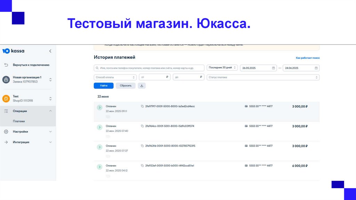
Task: Copy payment ID 2fe933ef with copy icon
Action: [x=142, y=166]
